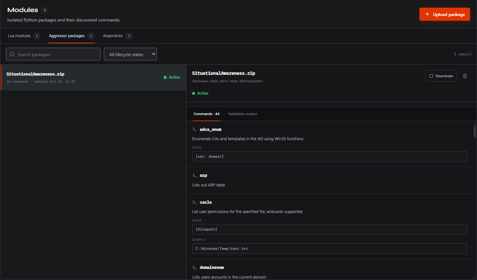Click the Upload package button
Viewport: 477px width, 280px height.
point(445,14)
